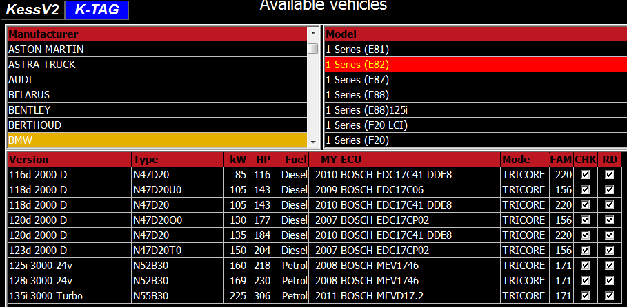Sort by Mode column header
This screenshot has width=627, height=307.
click(x=525, y=160)
